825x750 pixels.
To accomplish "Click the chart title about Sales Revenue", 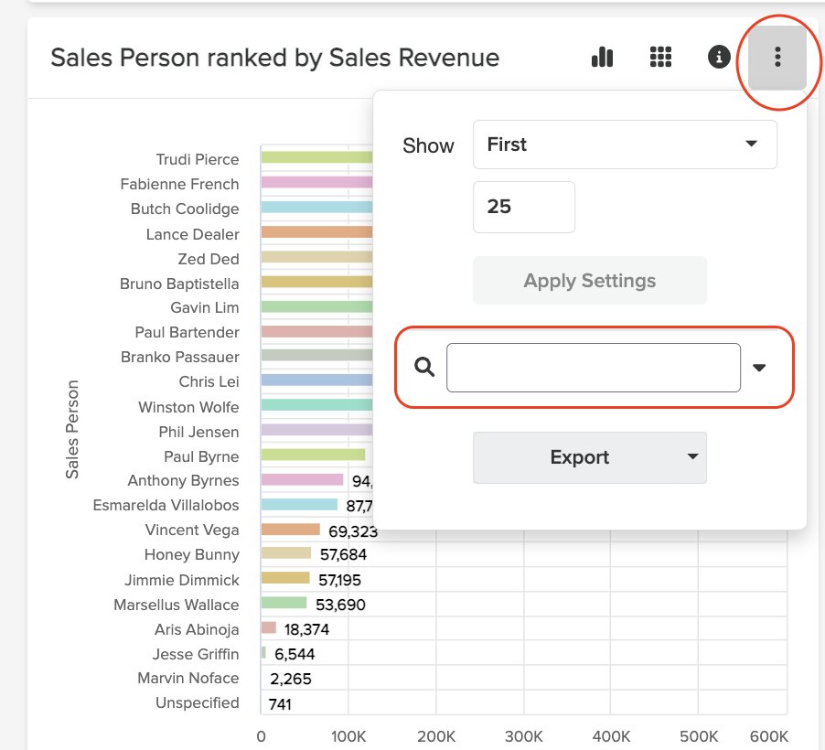I will click(274, 57).
